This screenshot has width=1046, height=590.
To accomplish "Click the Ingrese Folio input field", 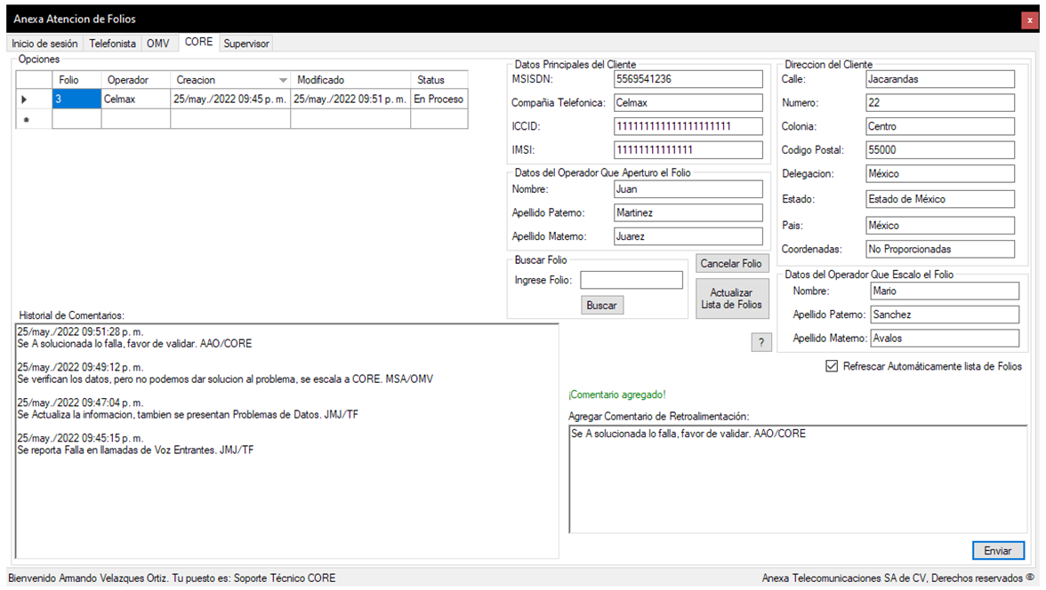I will [x=631, y=281].
